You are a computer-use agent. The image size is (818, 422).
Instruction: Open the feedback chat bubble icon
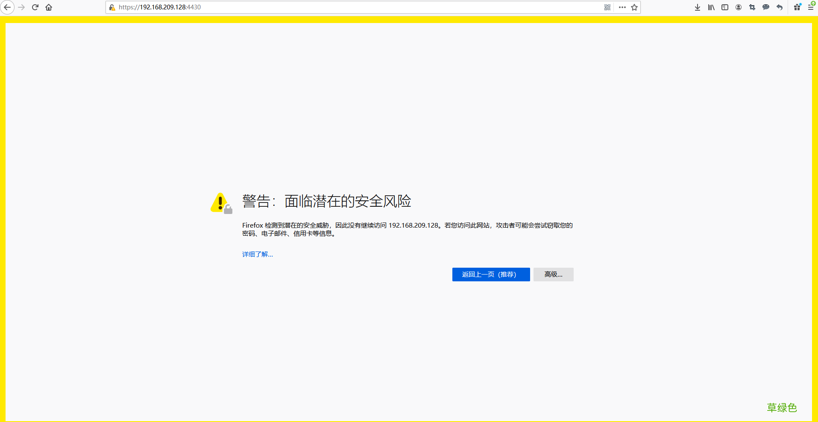pyautogui.click(x=766, y=7)
